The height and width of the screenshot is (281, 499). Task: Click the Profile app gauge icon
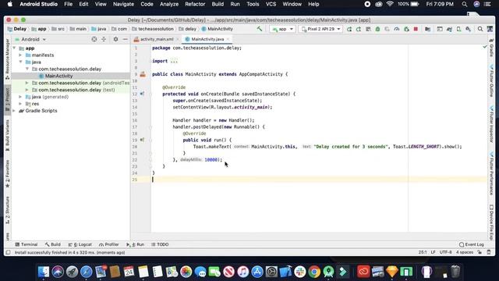(x=397, y=29)
